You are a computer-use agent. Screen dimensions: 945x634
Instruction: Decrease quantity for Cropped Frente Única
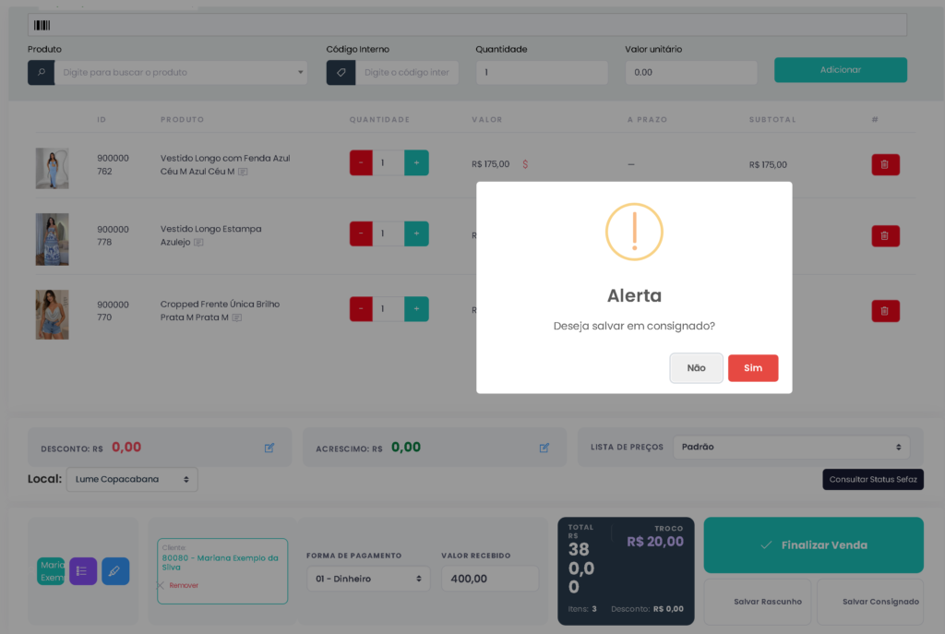[361, 308]
